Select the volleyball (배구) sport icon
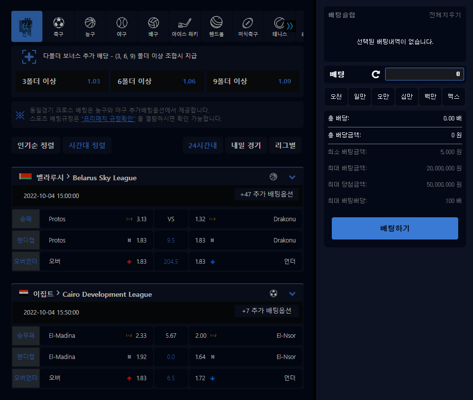The image size is (473, 400). pos(153,27)
